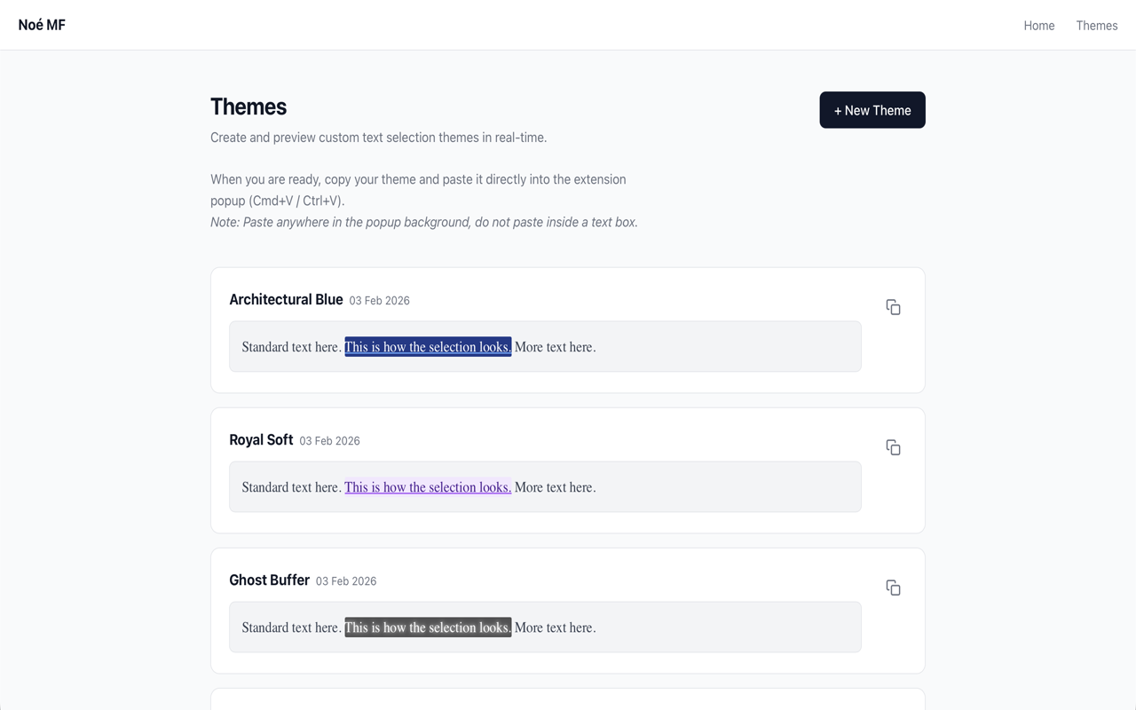This screenshot has width=1136, height=710.
Task: Copy the Royal Soft theme
Action: (x=893, y=447)
